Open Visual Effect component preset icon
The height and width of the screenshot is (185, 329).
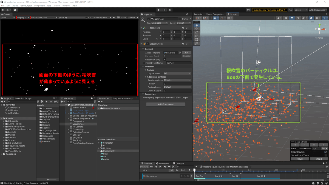(187, 44)
